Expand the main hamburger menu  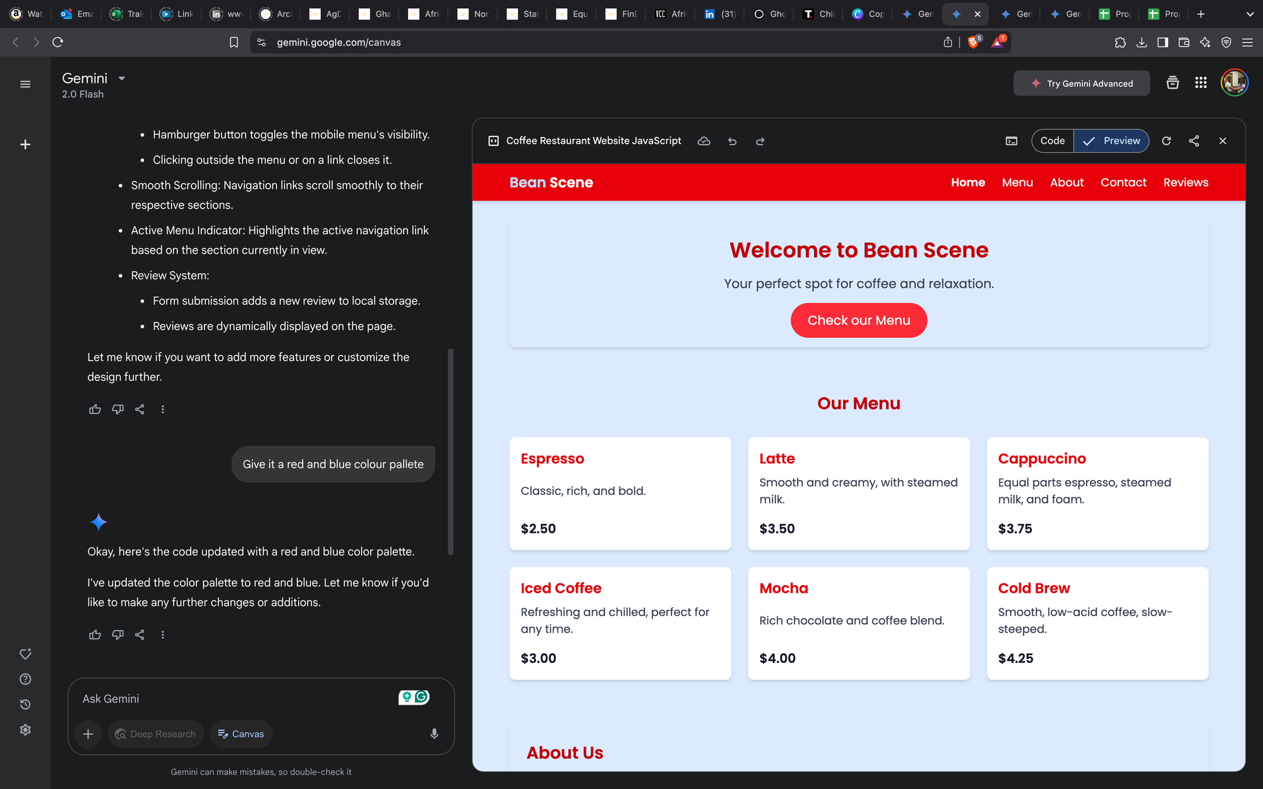click(25, 84)
